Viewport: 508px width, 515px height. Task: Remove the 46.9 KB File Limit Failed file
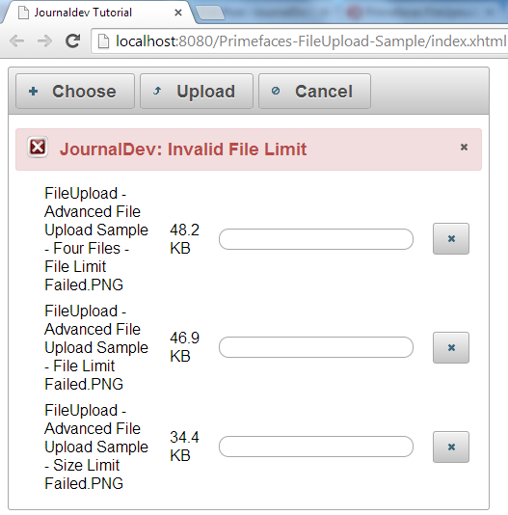click(451, 347)
